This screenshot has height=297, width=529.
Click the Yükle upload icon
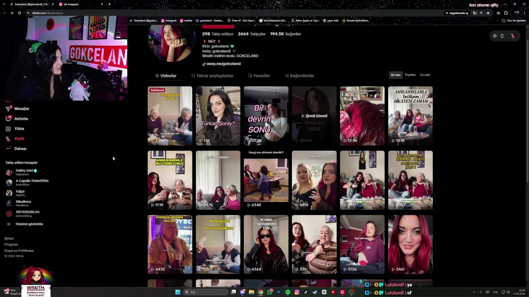[x=8, y=129]
